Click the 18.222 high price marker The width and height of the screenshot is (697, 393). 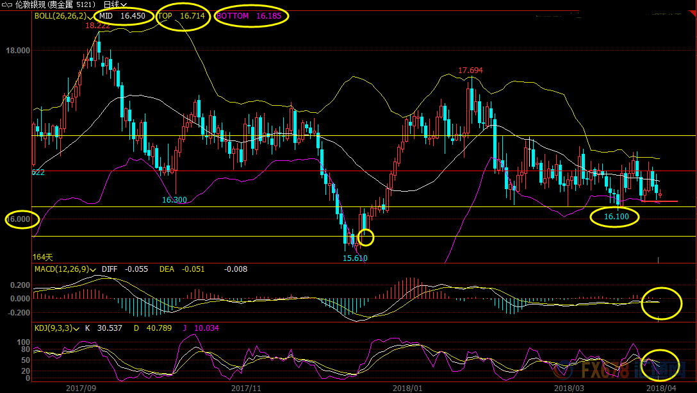pos(97,26)
